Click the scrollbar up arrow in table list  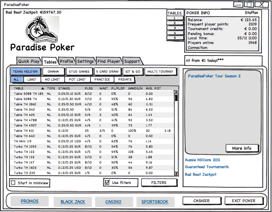pyautogui.click(x=176, y=92)
